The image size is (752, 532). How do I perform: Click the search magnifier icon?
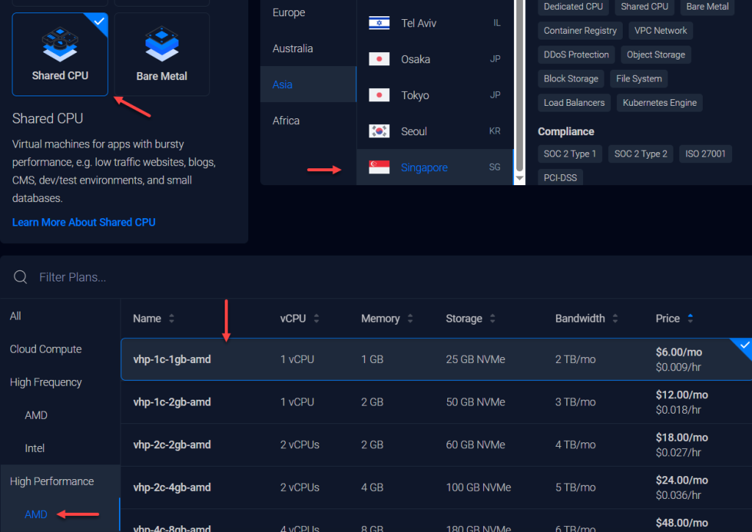tap(20, 277)
